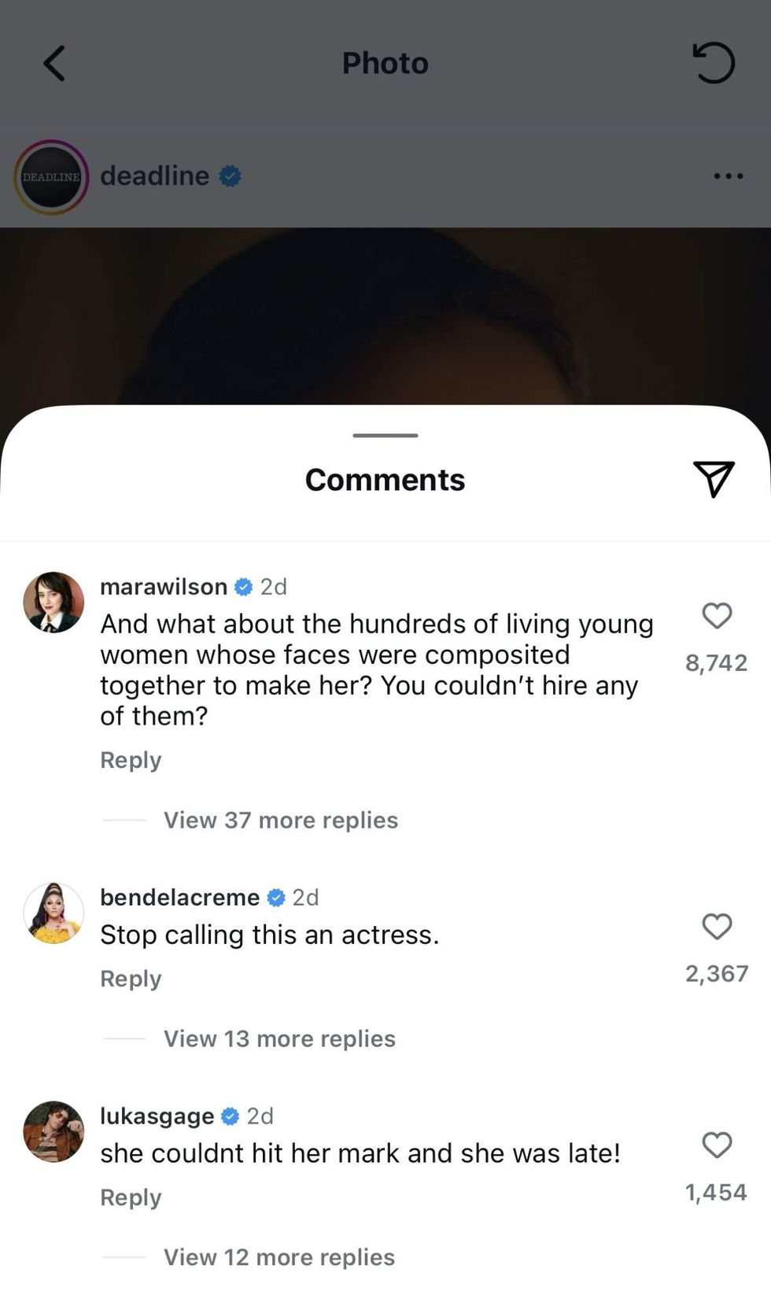Tap the Comments header label
This screenshot has height=1302, width=771.
pyautogui.click(x=385, y=478)
